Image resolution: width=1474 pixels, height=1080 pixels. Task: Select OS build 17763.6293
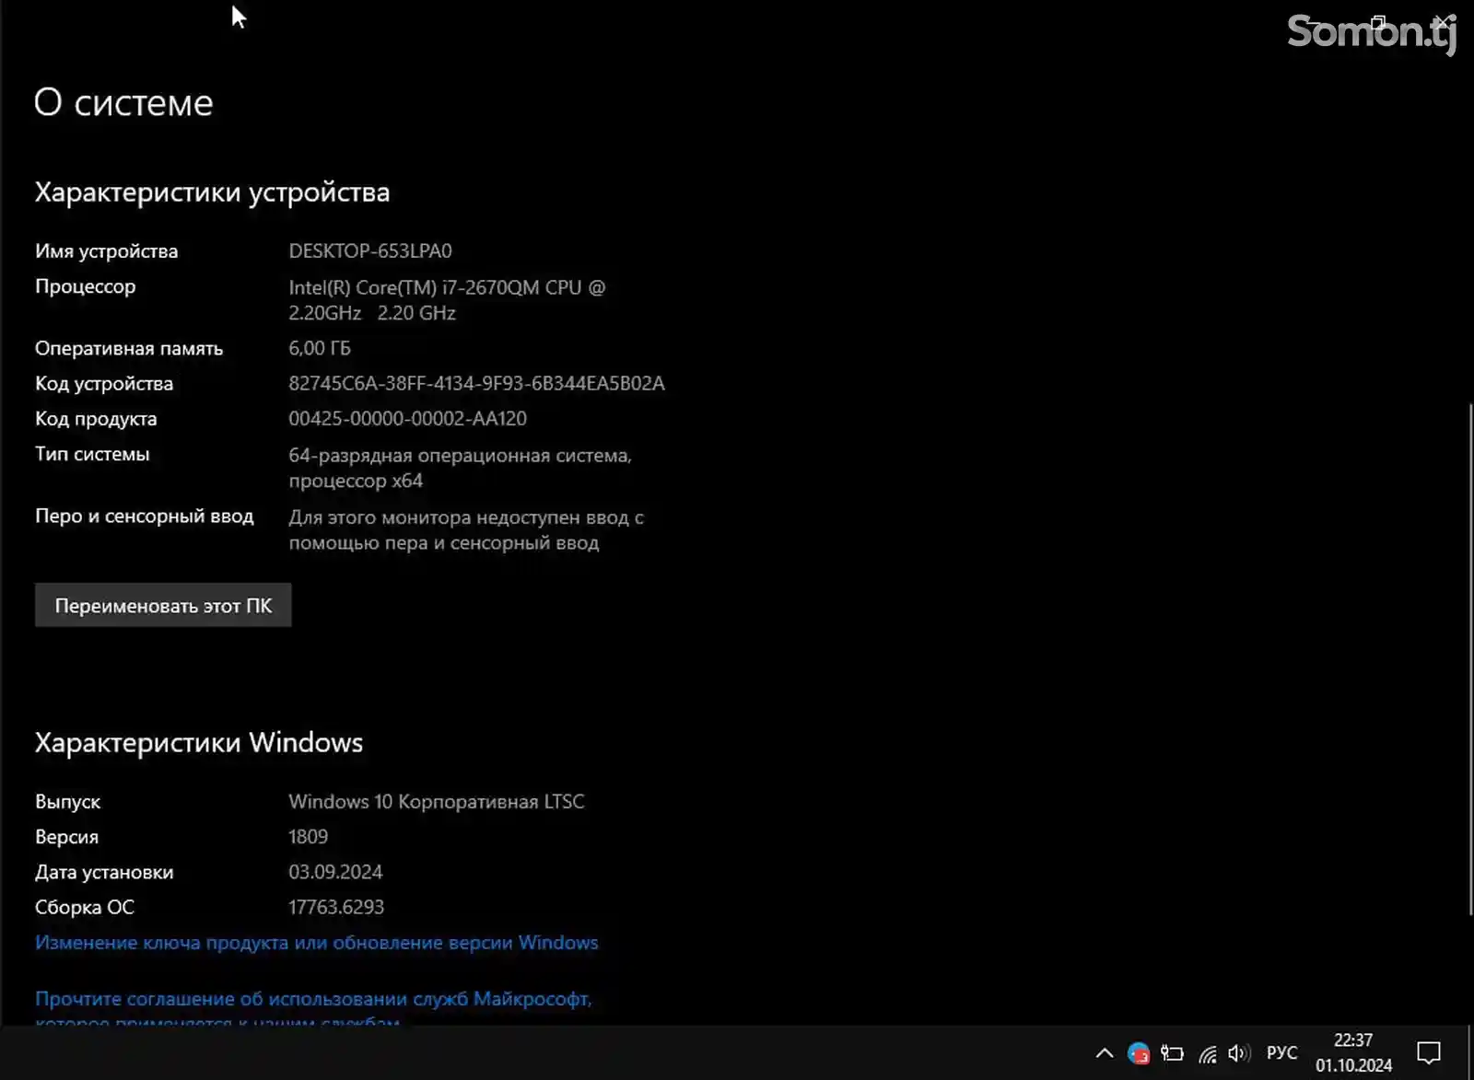336,907
